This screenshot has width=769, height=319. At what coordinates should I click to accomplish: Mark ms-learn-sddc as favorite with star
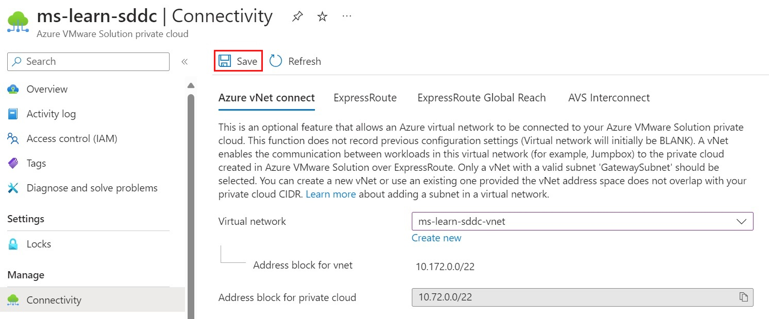click(322, 16)
